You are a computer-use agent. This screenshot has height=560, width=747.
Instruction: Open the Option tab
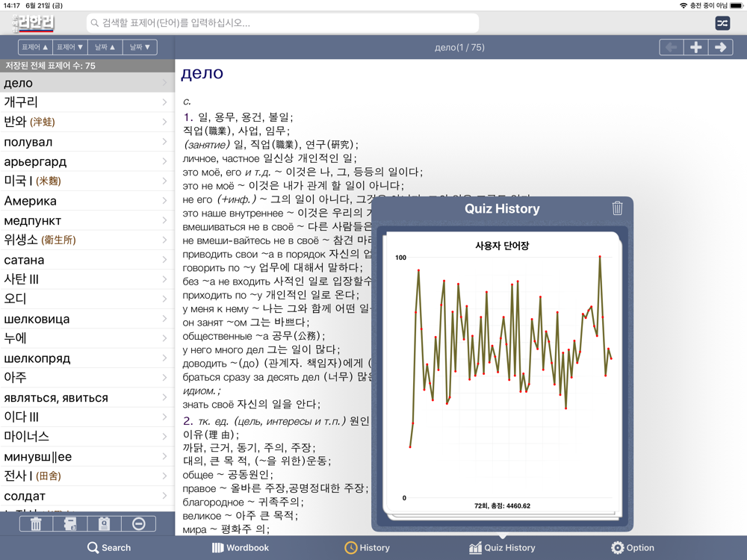pos(632,547)
